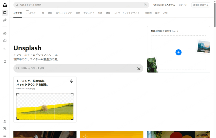This screenshot has width=216, height=138.
Task: Select the 建築 tab
Action: click(108, 13)
